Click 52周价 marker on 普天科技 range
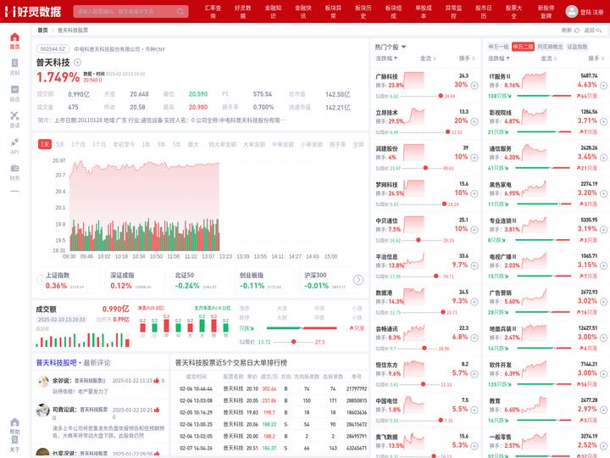Screen dimensions: 610x458 294,342
